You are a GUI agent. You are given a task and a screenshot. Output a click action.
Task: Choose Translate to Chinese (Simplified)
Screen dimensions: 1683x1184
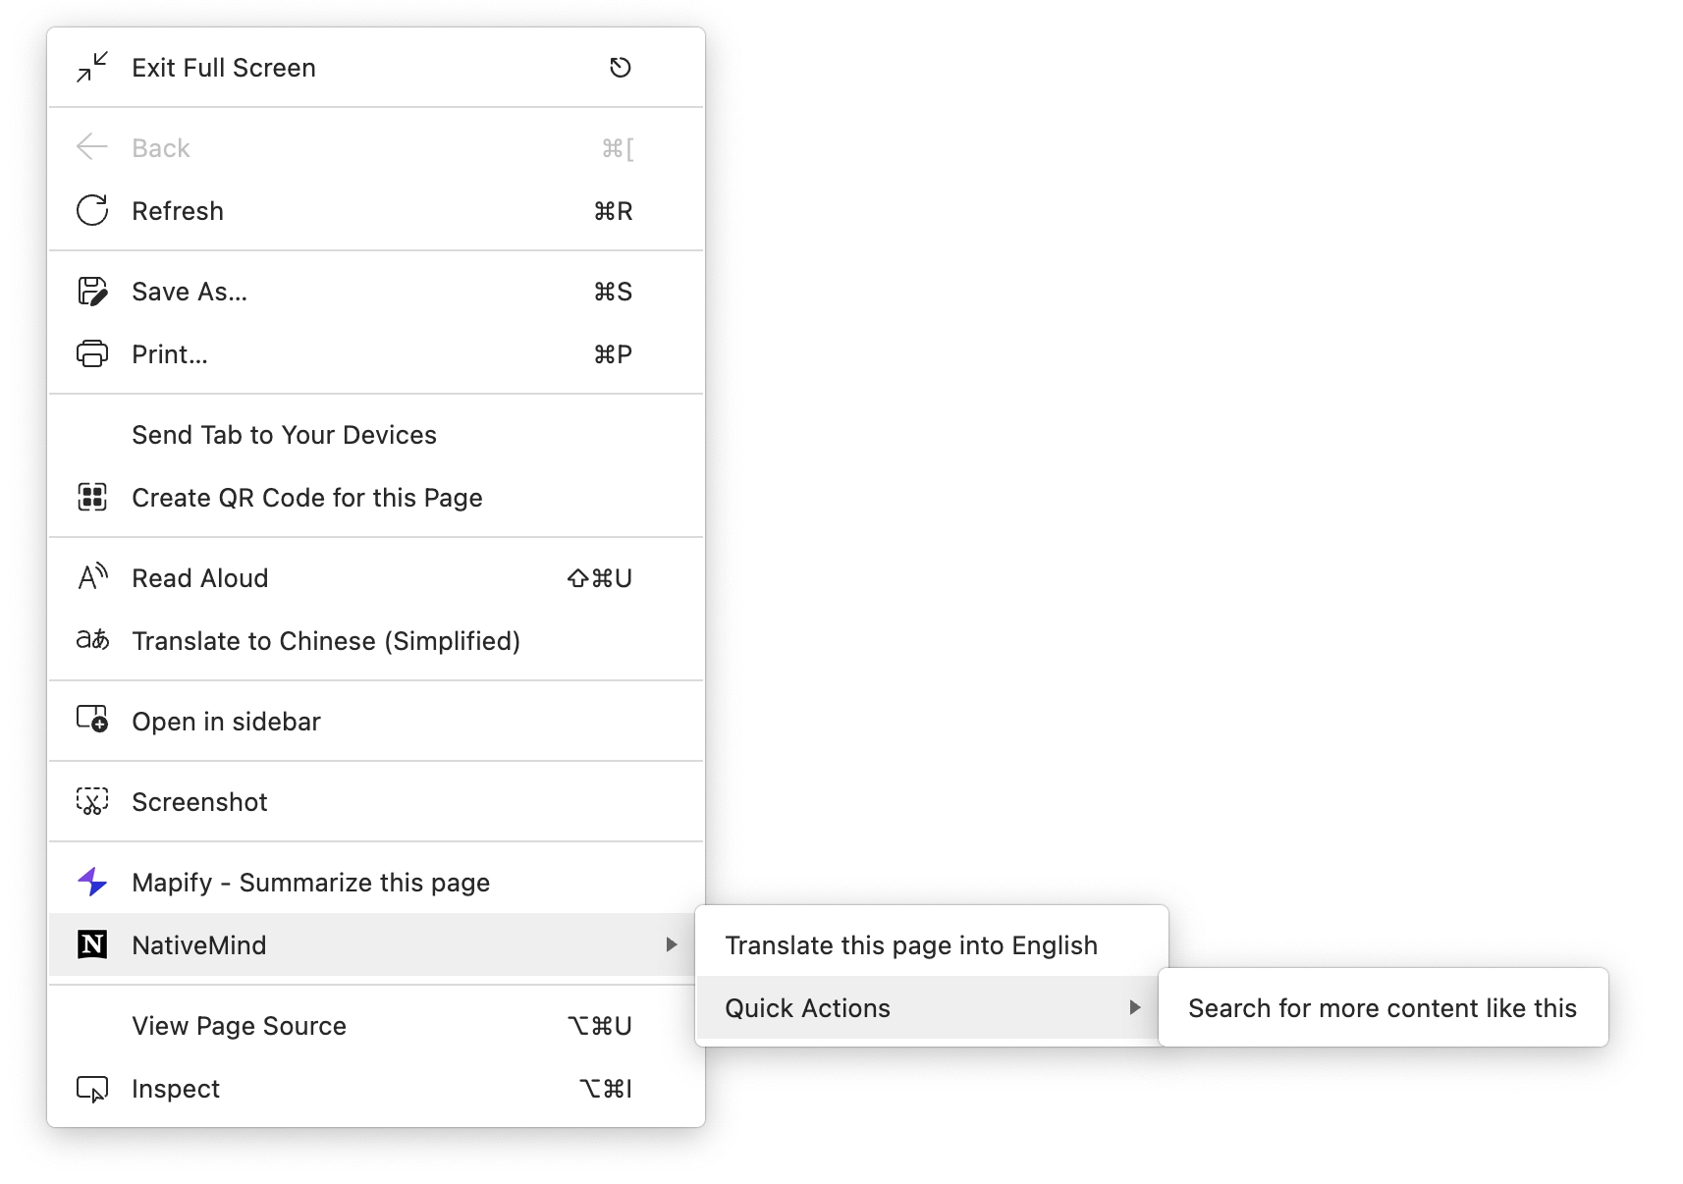click(376, 641)
